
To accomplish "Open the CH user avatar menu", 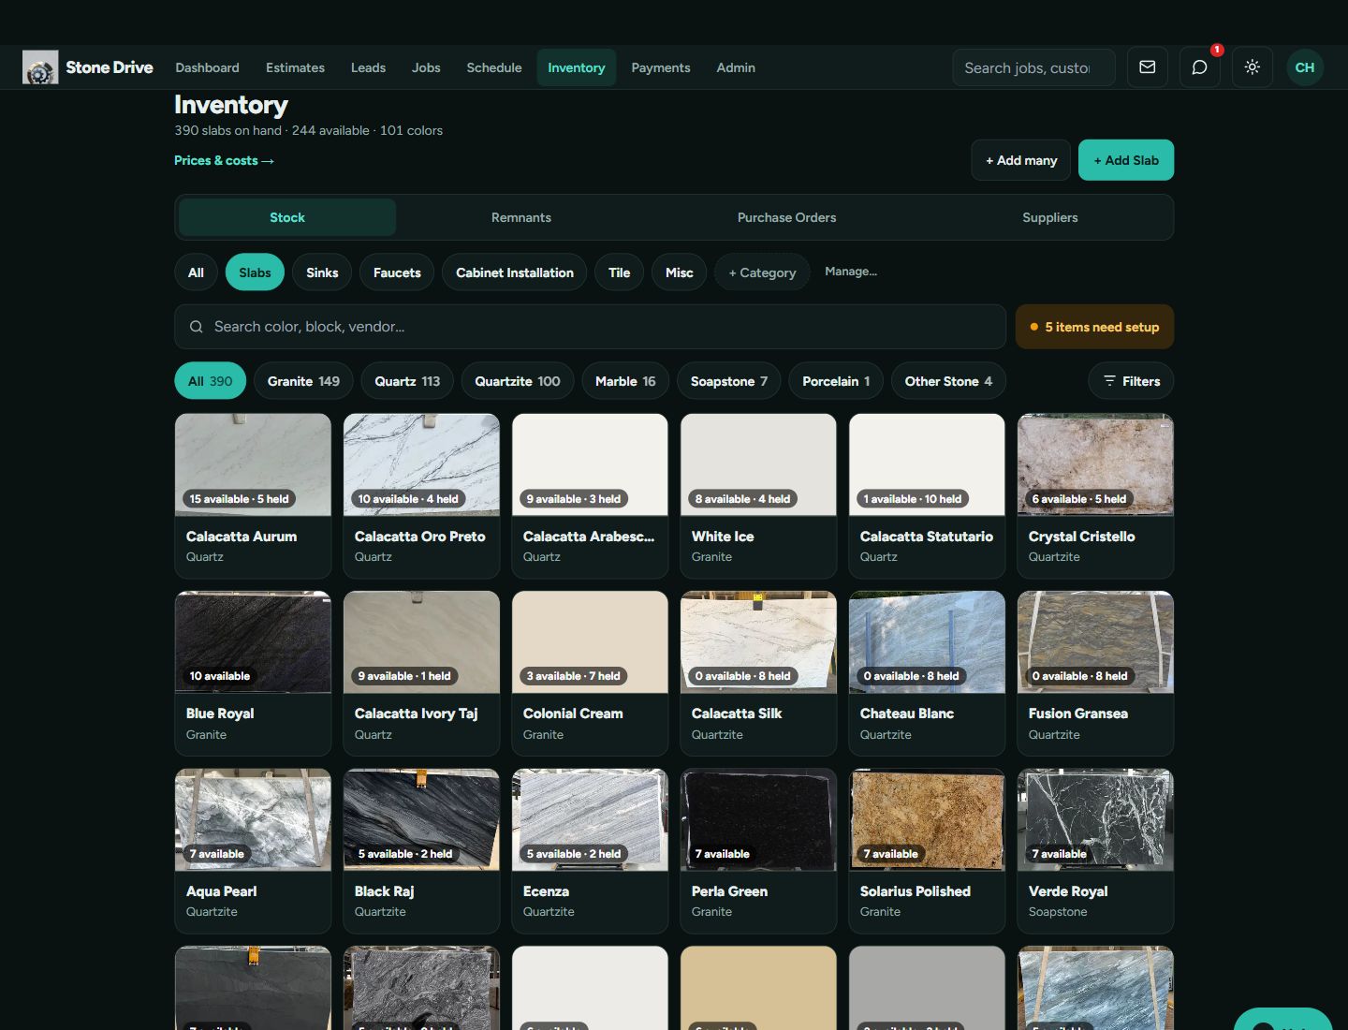I will (1304, 67).
